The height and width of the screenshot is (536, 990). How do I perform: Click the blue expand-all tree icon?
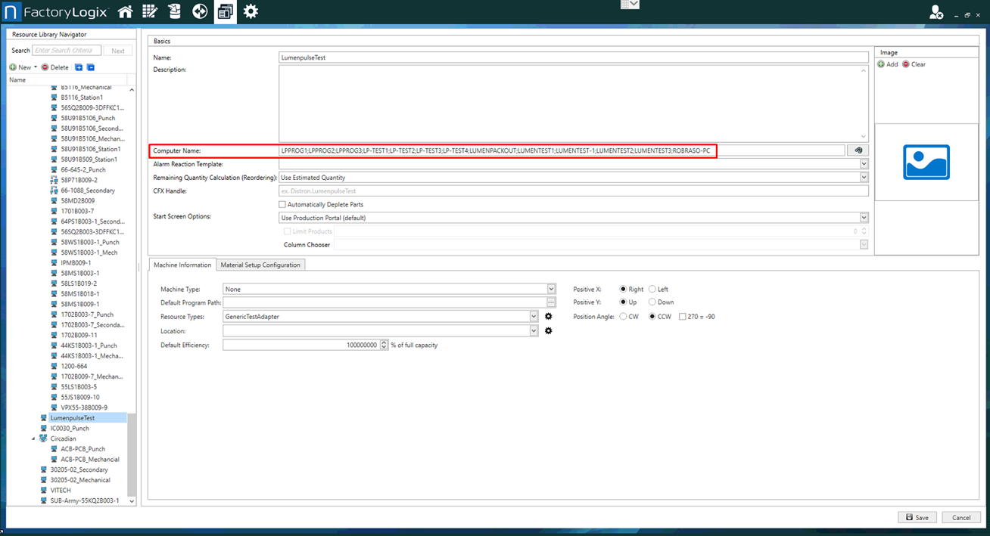[x=79, y=67]
